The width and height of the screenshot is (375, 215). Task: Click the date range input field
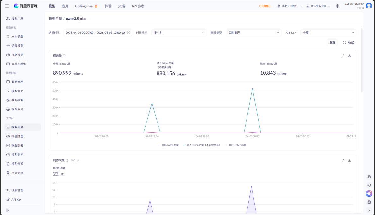click(98, 33)
